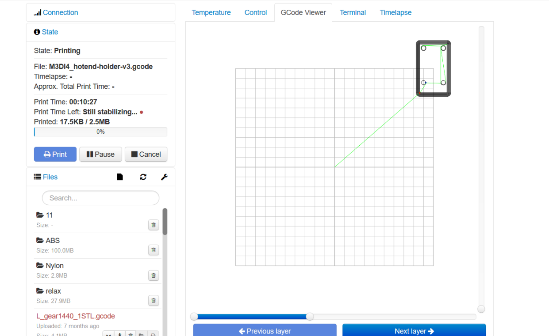The height and width of the screenshot is (336, 549).
Task: Go to the next layer
Action: (x=414, y=331)
